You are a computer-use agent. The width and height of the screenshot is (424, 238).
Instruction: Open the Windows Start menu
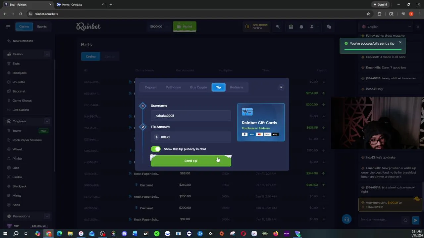click(5, 234)
